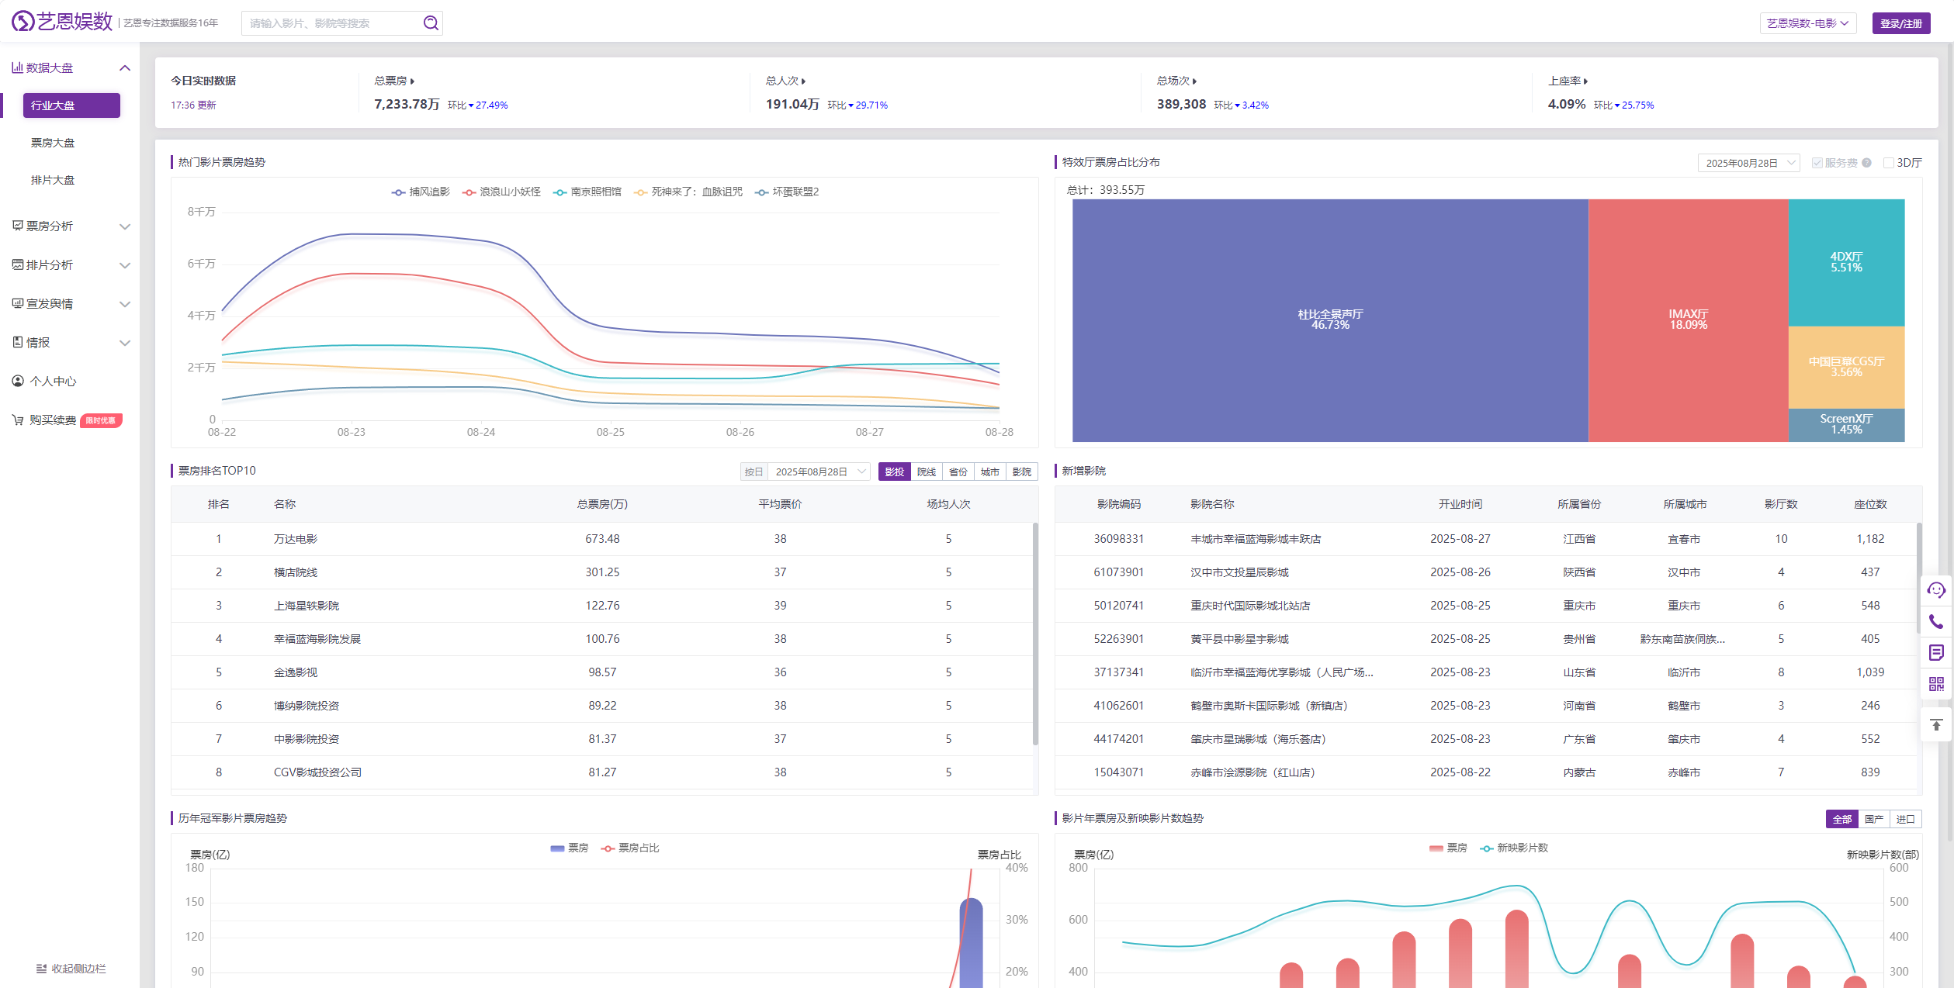This screenshot has width=1954, height=988.
Task: Toggle the 服务费 checkbox
Action: point(1817,163)
